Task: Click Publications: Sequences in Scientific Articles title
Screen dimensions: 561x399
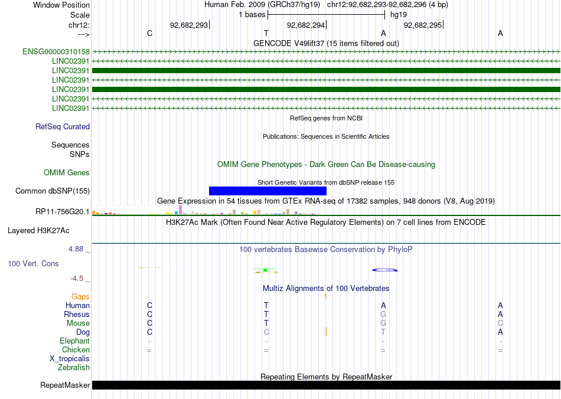Action: tap(326, 136)
